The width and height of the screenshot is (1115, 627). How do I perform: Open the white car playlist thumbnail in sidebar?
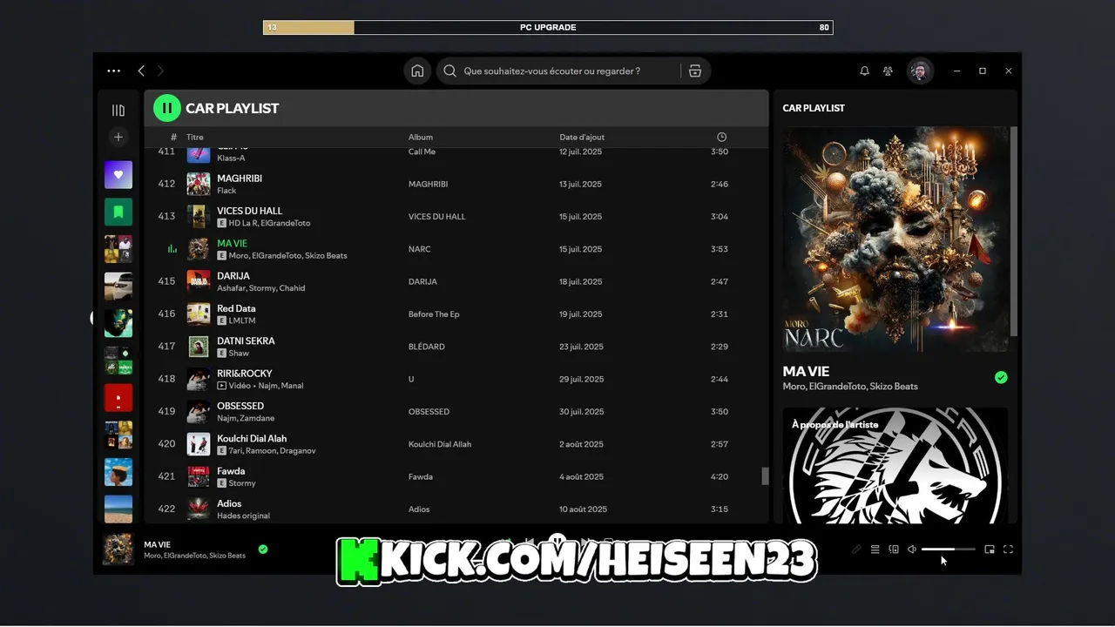(118, 287)
